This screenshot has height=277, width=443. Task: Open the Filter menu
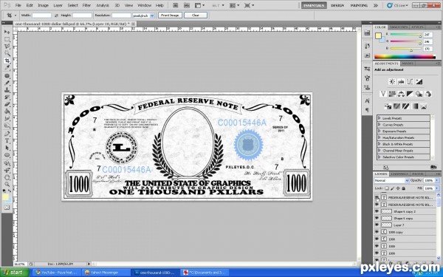86,5
